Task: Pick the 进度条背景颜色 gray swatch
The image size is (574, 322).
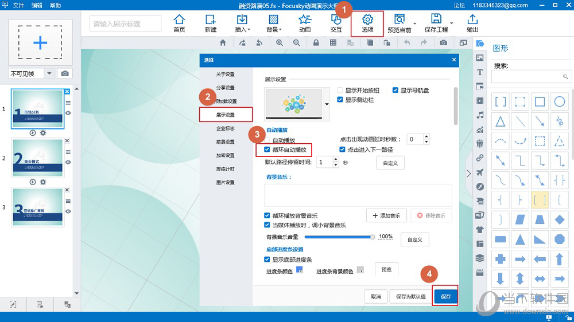Action: point(360,270)
